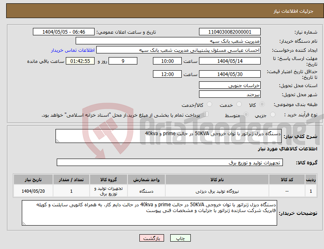Click the response deadline time 10:00

pyautogui.click(x=167, y=61)
